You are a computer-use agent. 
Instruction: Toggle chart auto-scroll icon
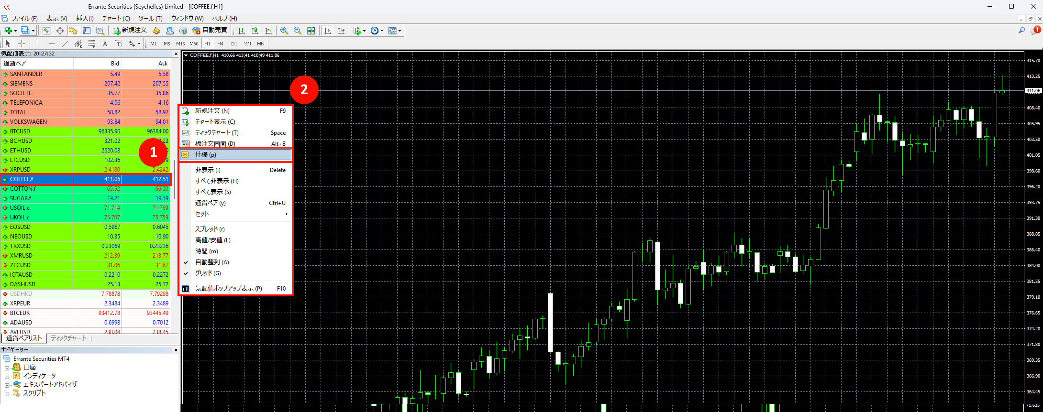pos(328,31)
